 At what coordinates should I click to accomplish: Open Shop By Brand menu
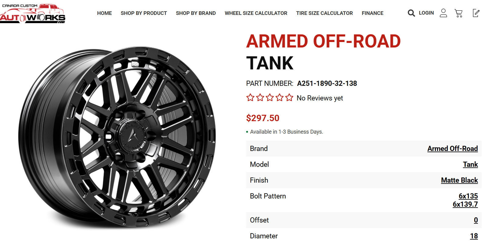[x=196, y=13]
